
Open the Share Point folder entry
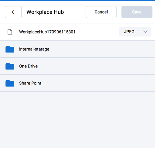point(77,83)
